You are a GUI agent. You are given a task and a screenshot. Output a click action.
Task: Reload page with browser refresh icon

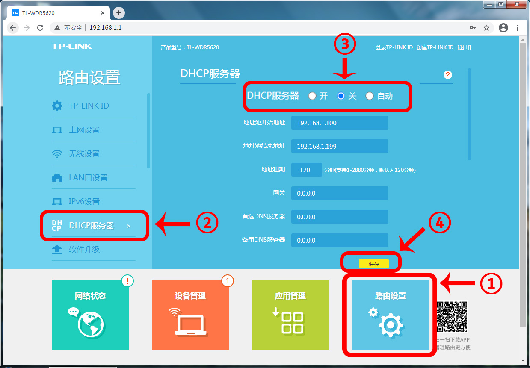click(x=40, y=28)
